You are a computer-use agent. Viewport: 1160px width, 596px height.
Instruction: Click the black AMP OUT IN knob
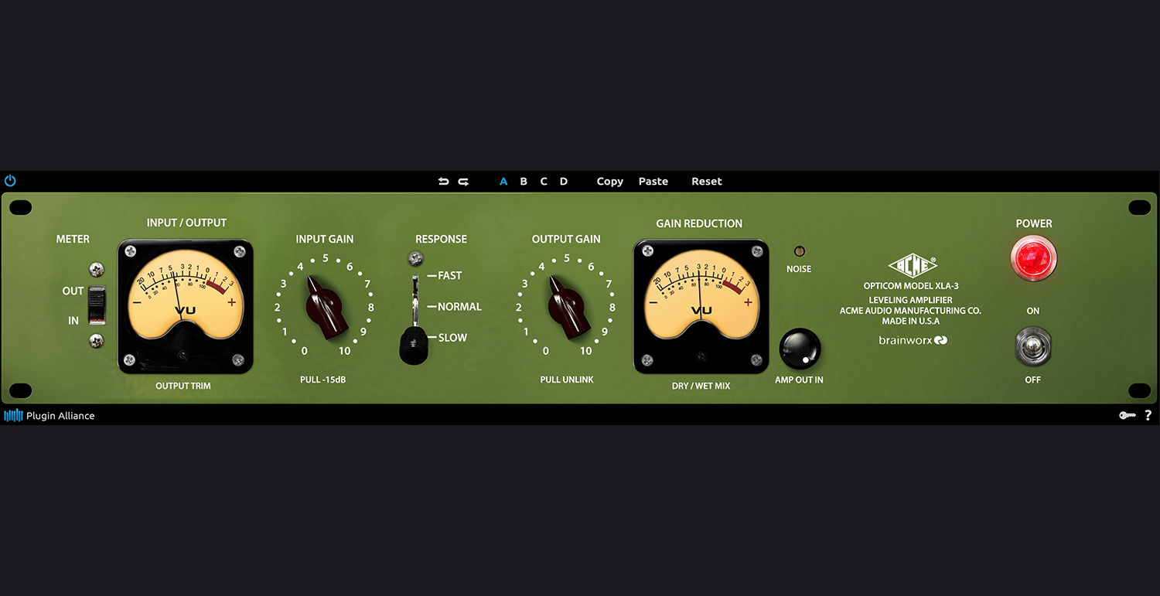pyautogui.click(x=800, y=349)
